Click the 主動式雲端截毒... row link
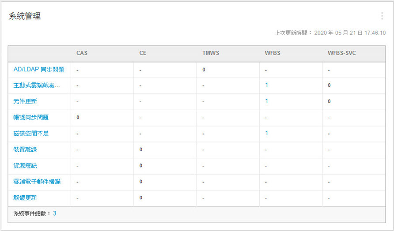This screenshot has height=231, width=394. point(36,86)
